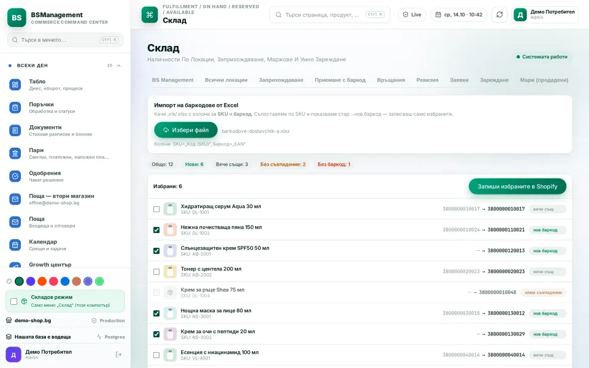
Task: Pick the dark green theme color swatch
Action: tap(19, 282)
